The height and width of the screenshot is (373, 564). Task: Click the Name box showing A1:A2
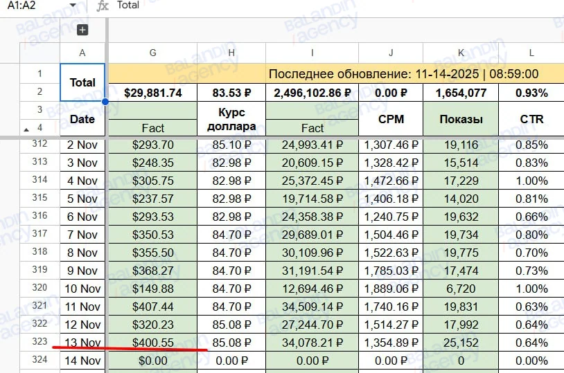[x=21, y=6]
